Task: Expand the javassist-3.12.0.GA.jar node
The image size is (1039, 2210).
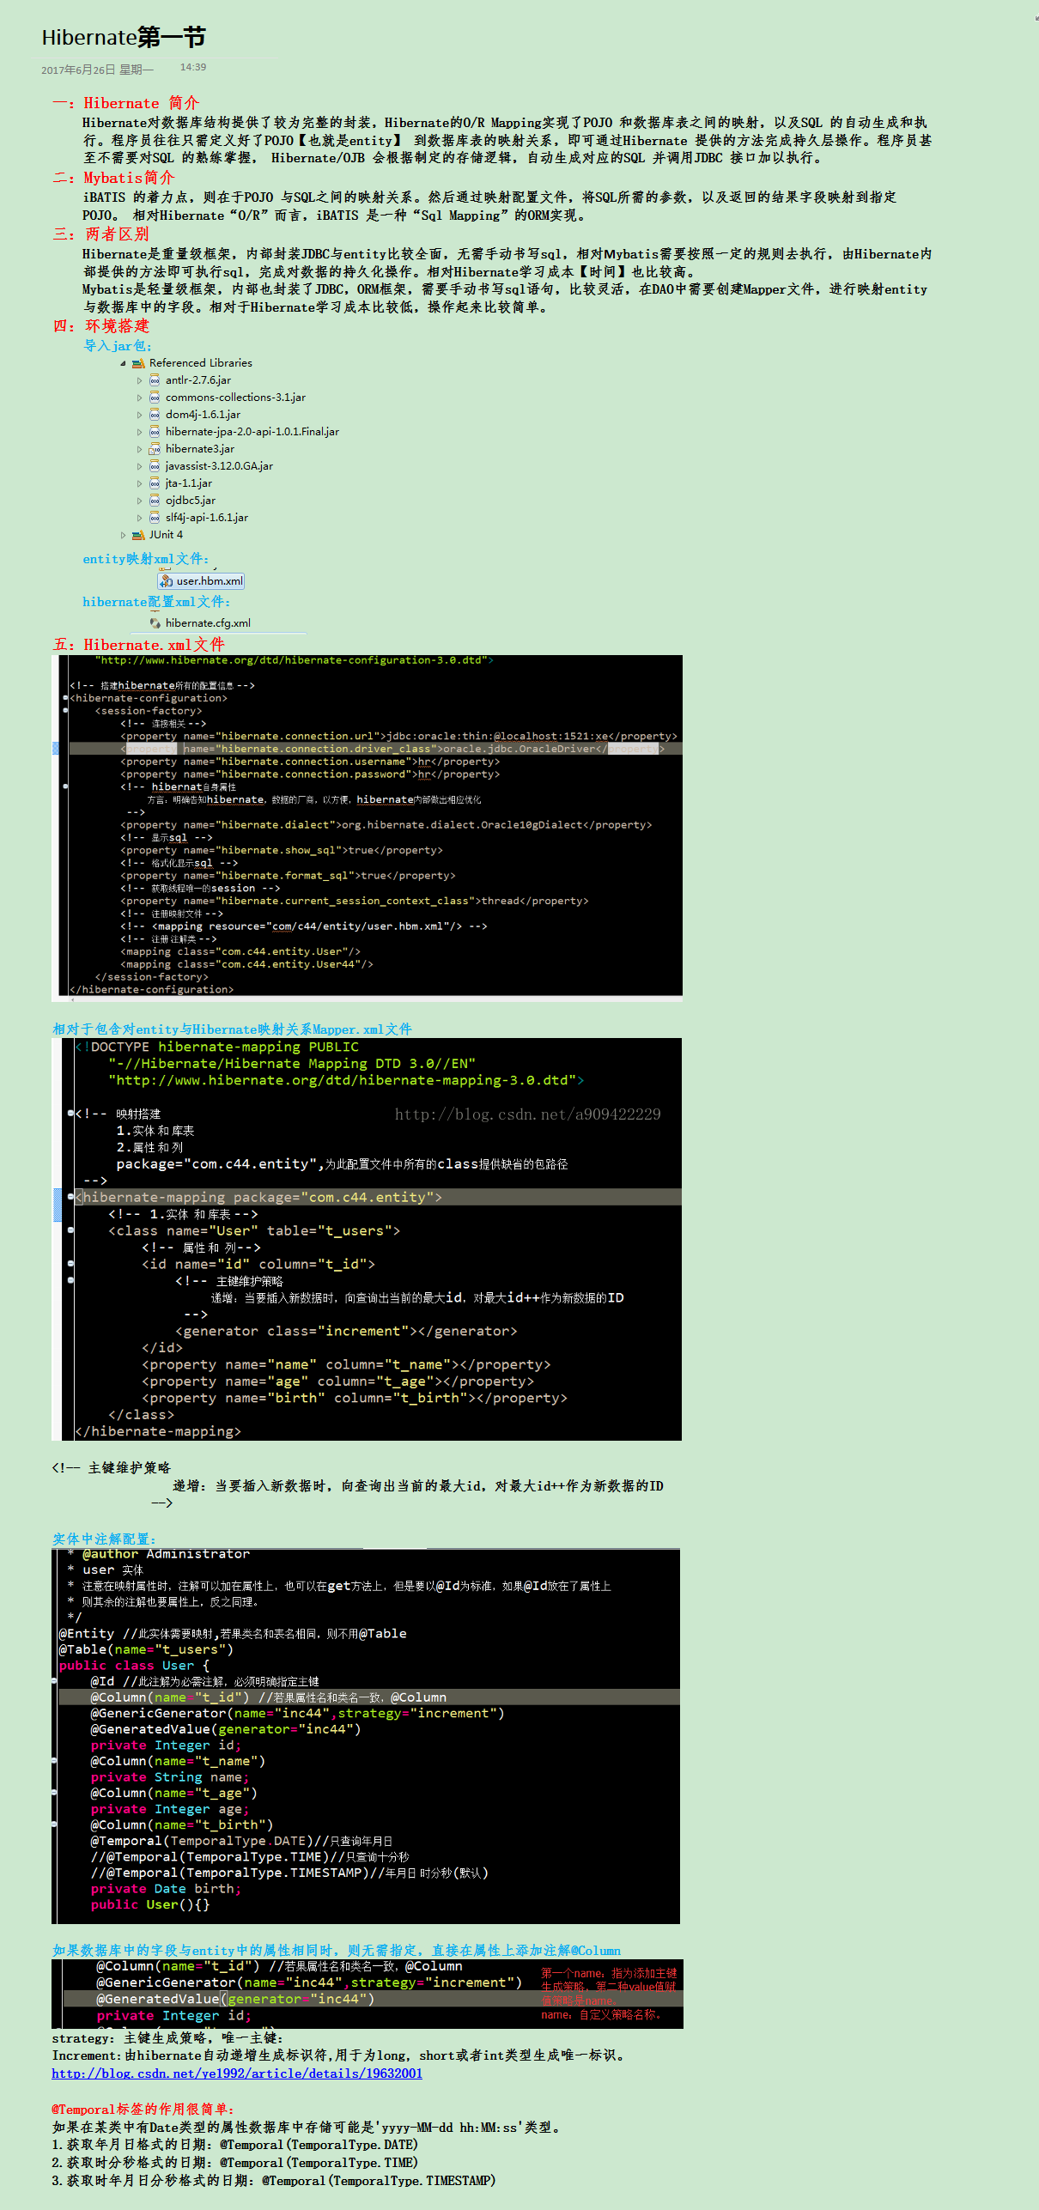Action: (x=140, y=466)
